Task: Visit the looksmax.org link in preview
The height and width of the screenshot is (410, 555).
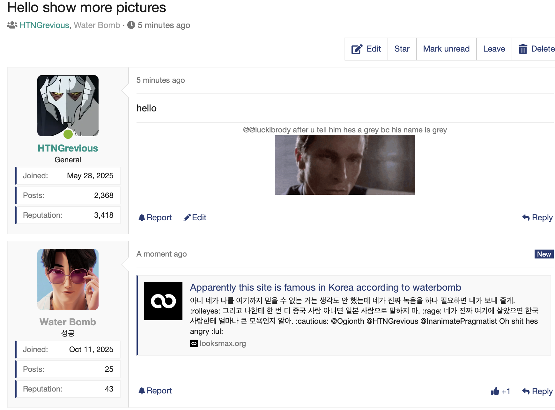Action: 222,343
